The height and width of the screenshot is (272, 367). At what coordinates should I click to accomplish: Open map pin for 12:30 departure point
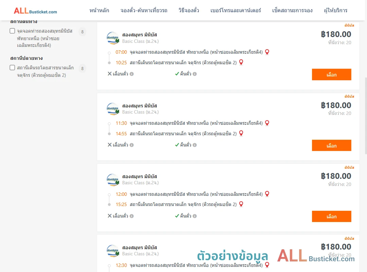click(x=267, y=265)
